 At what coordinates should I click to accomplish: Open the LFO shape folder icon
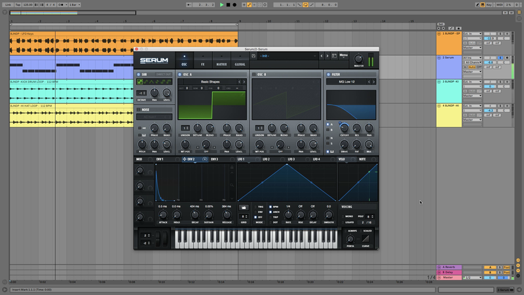pyautogui.click(x=244, y=208)
